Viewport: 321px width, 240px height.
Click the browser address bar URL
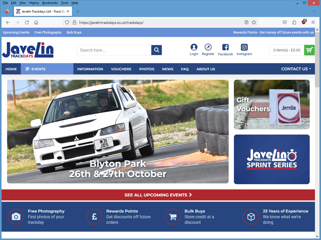point(111,22)
